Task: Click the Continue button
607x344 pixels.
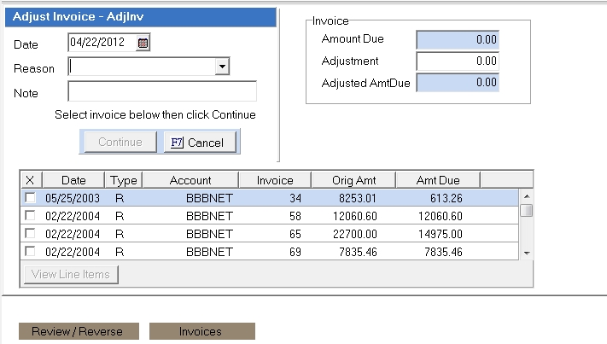Action: point(120,142)
